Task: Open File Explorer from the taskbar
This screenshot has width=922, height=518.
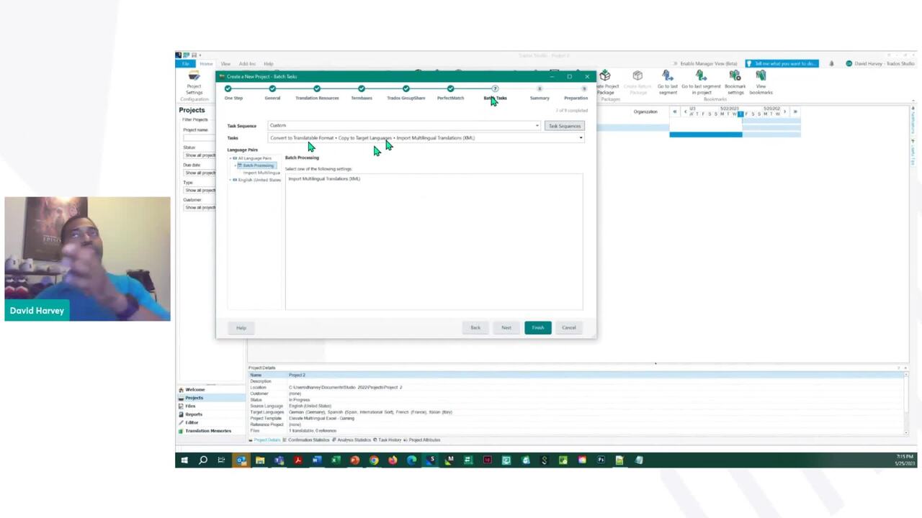Action: [260, 460]
